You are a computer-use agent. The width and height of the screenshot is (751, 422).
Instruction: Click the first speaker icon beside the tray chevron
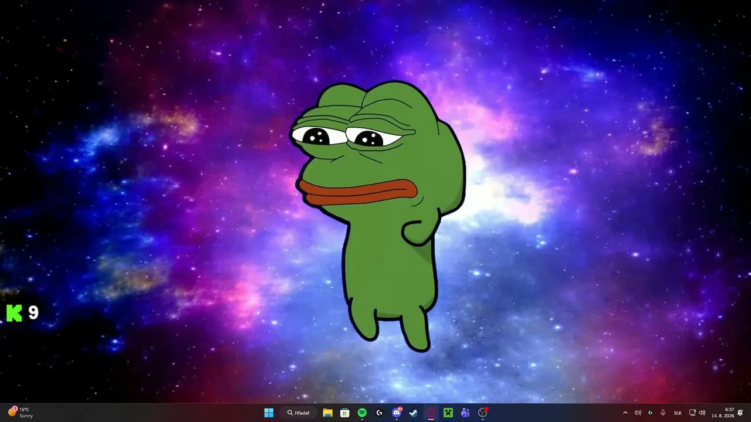(638, 413)
